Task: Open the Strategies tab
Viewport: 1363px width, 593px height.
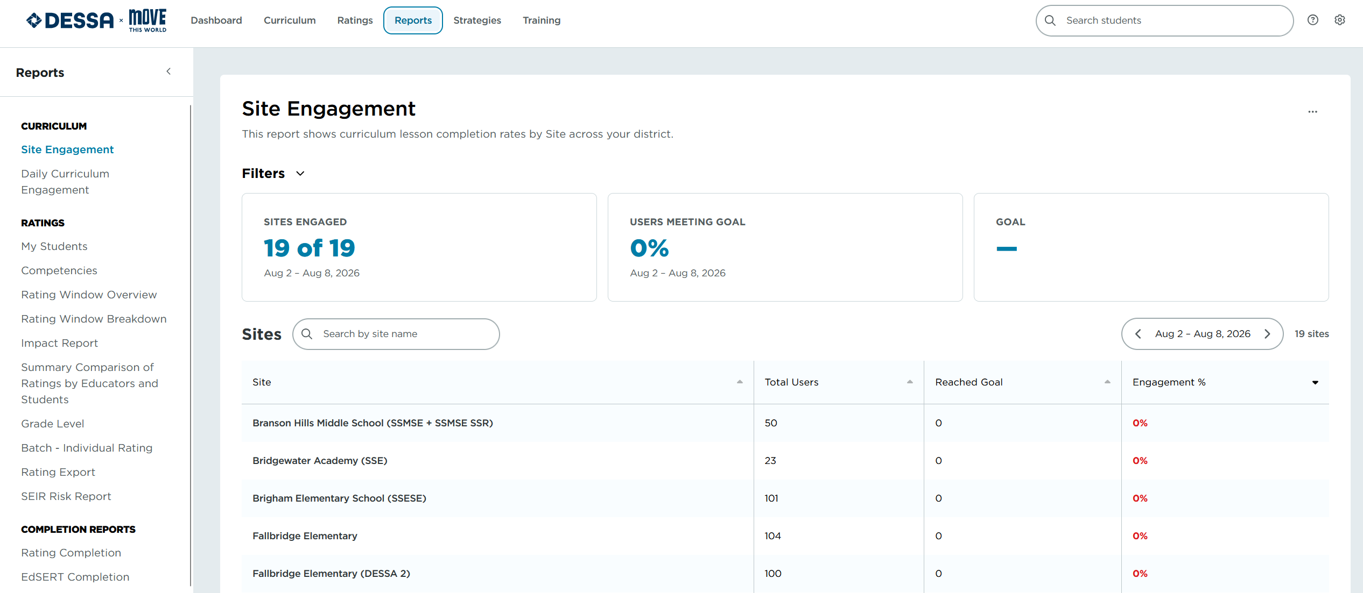Action: pyautogui.click(x=477, y=20)
